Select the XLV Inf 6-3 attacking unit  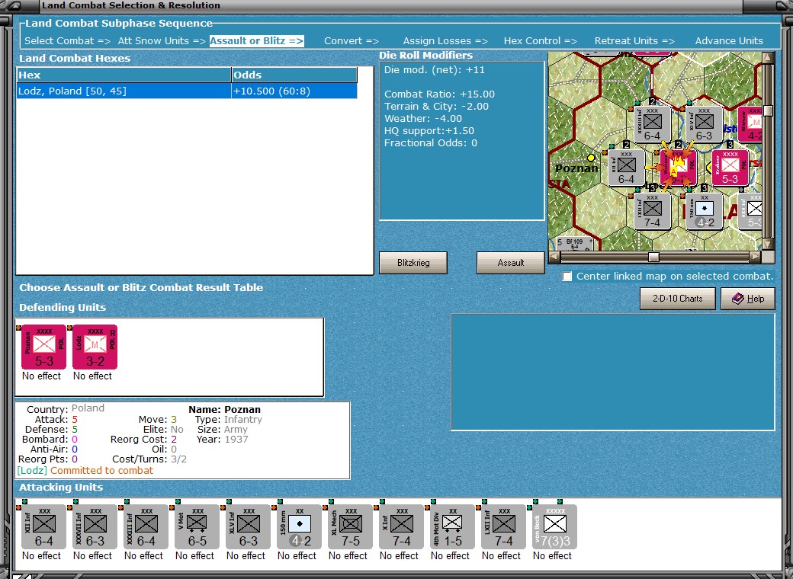(x=249, y=526)
